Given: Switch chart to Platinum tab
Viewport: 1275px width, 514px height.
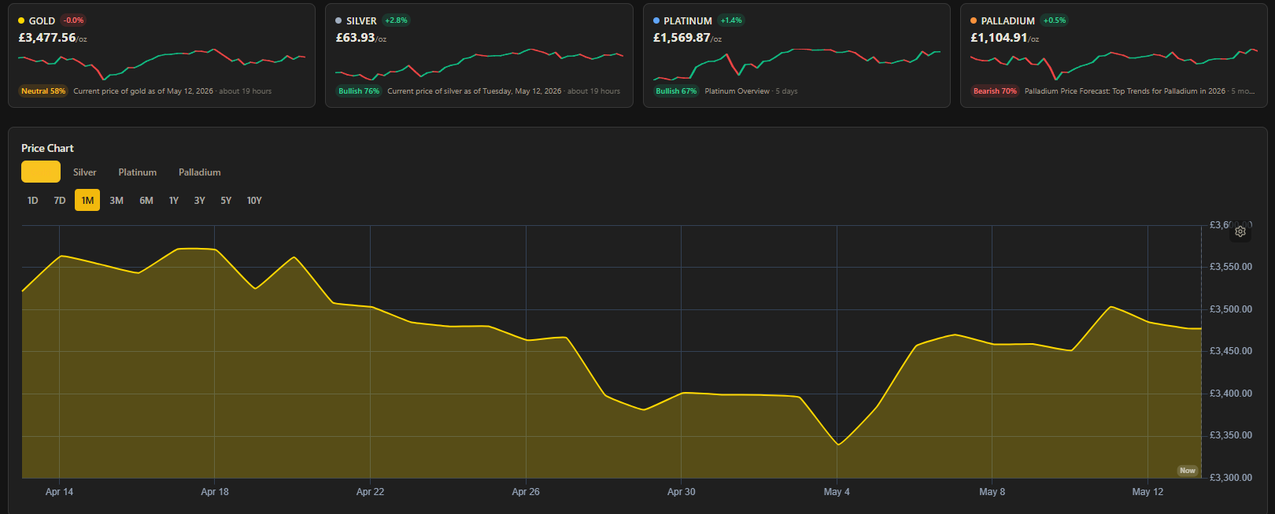Looking at the screenshot, I should (x=138, y=172).
